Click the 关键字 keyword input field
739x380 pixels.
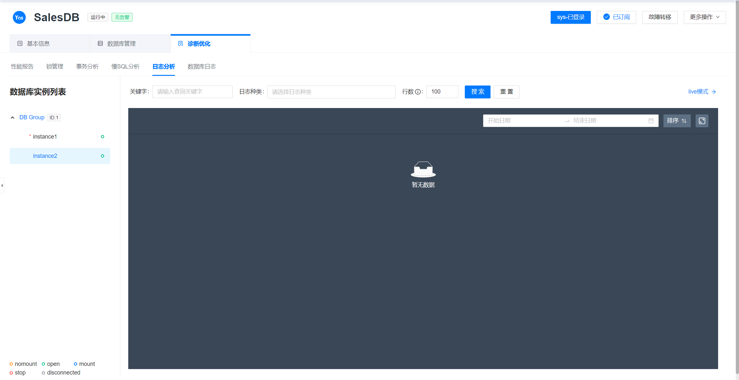coord(192,92)
